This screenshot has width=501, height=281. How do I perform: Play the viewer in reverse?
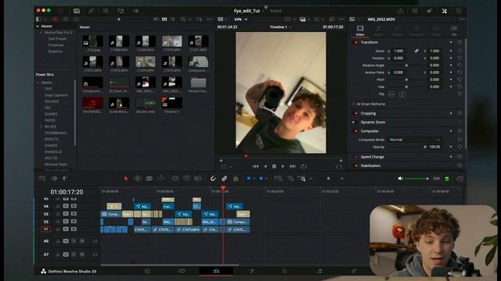[x=265, y=166]
